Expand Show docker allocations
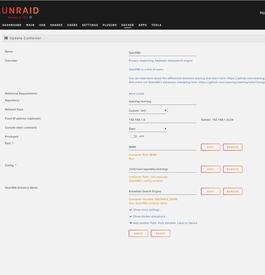Viewport: 265px width, 275px height. click(149, 216)
